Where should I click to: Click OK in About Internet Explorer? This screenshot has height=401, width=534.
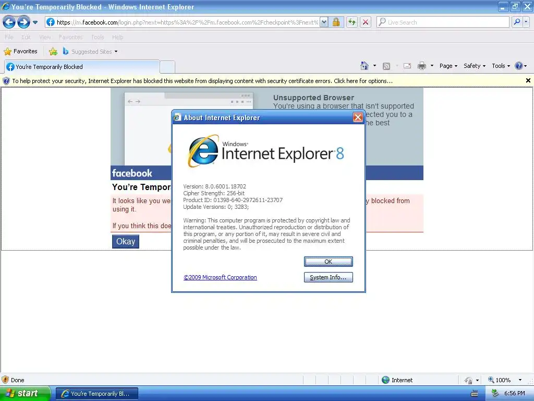(x=329, y=262)
